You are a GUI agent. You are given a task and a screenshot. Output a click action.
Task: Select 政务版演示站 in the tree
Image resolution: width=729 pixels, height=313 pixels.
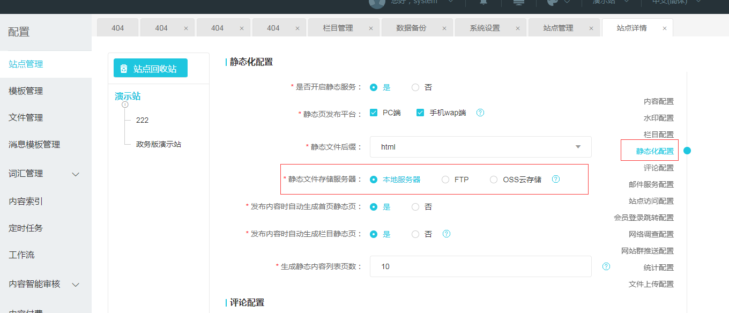click(159, 144)
